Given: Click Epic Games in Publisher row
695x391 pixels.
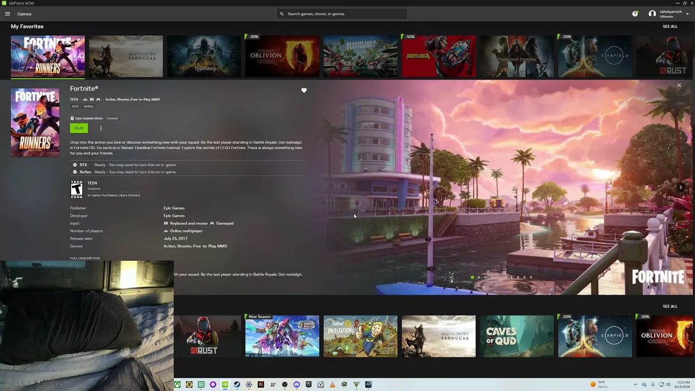Looking at the screenshot, I should (x=174, y=208).
